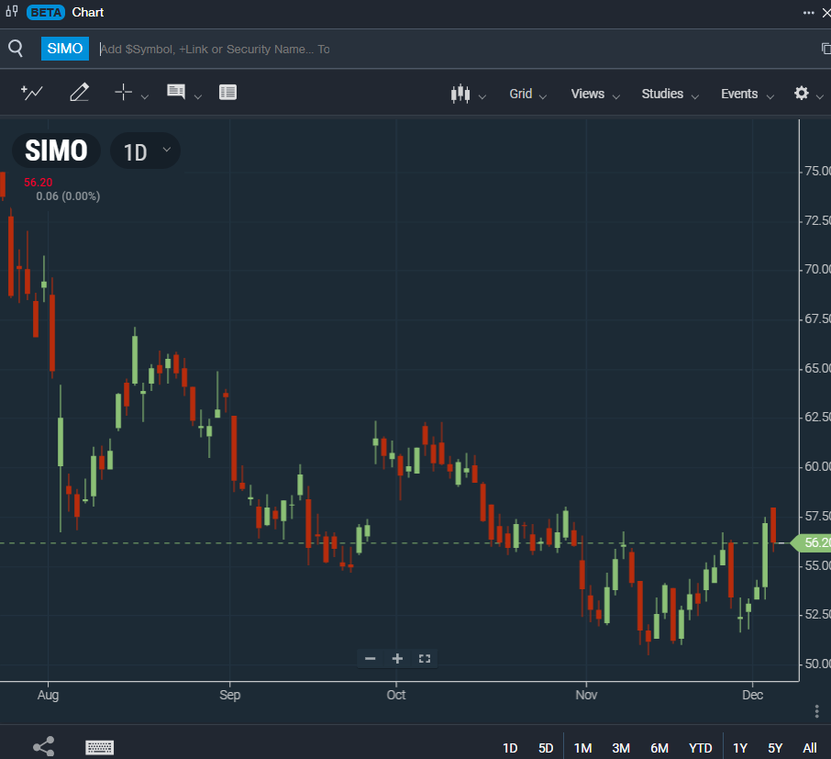Select the YTD range button
The image size is (831, 759).
point(700,748)
